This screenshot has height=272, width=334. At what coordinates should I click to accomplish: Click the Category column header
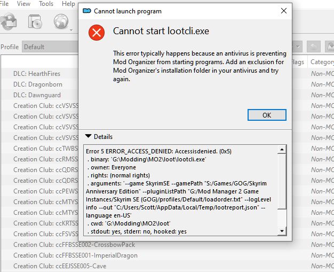[x=322, y=62]
